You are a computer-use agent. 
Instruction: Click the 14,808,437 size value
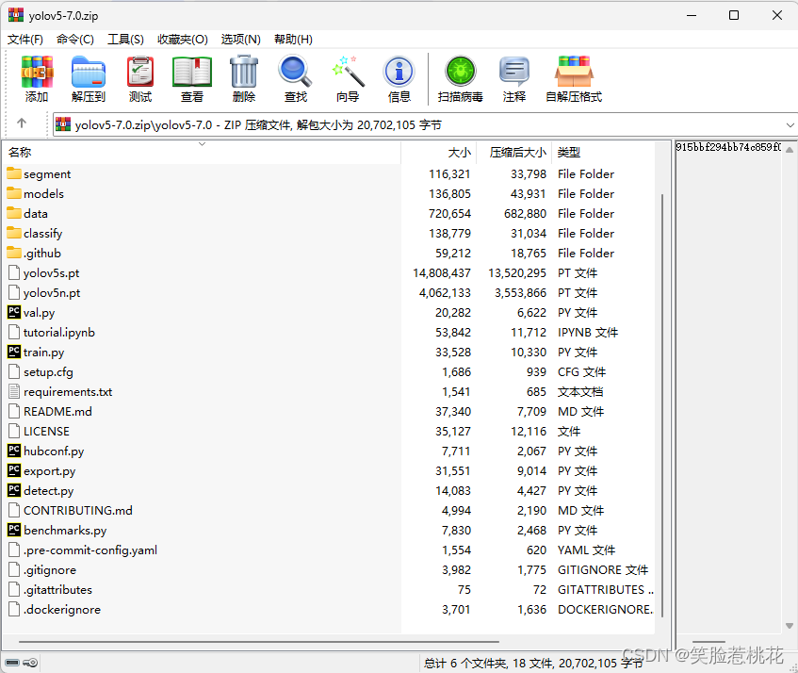pos(442,272)
